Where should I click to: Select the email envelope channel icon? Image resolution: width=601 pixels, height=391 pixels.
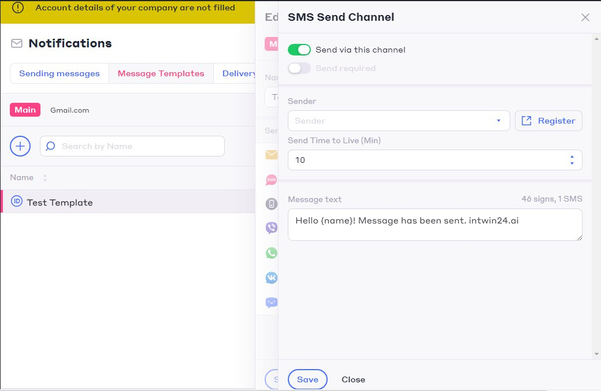[x=271, y=155]
